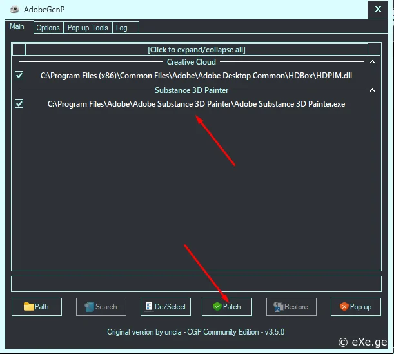Click the version text v3.5.0 footer
This screenshot has width=394, height=354.
coord(275,332)
